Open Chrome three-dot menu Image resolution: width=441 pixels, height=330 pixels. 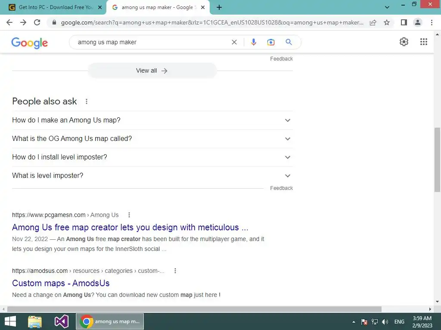point(432,22)
